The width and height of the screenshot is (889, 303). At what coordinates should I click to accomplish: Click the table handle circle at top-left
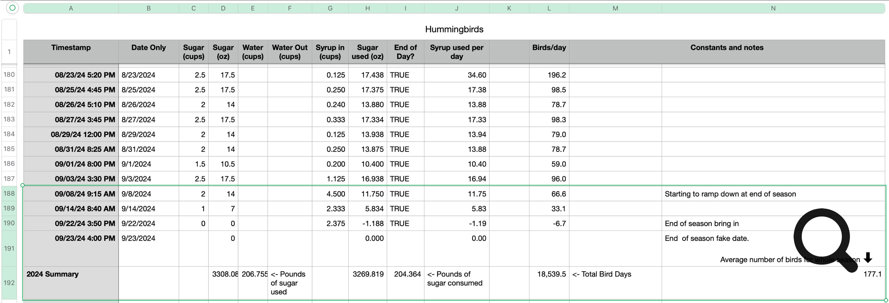tap(12, 8)
